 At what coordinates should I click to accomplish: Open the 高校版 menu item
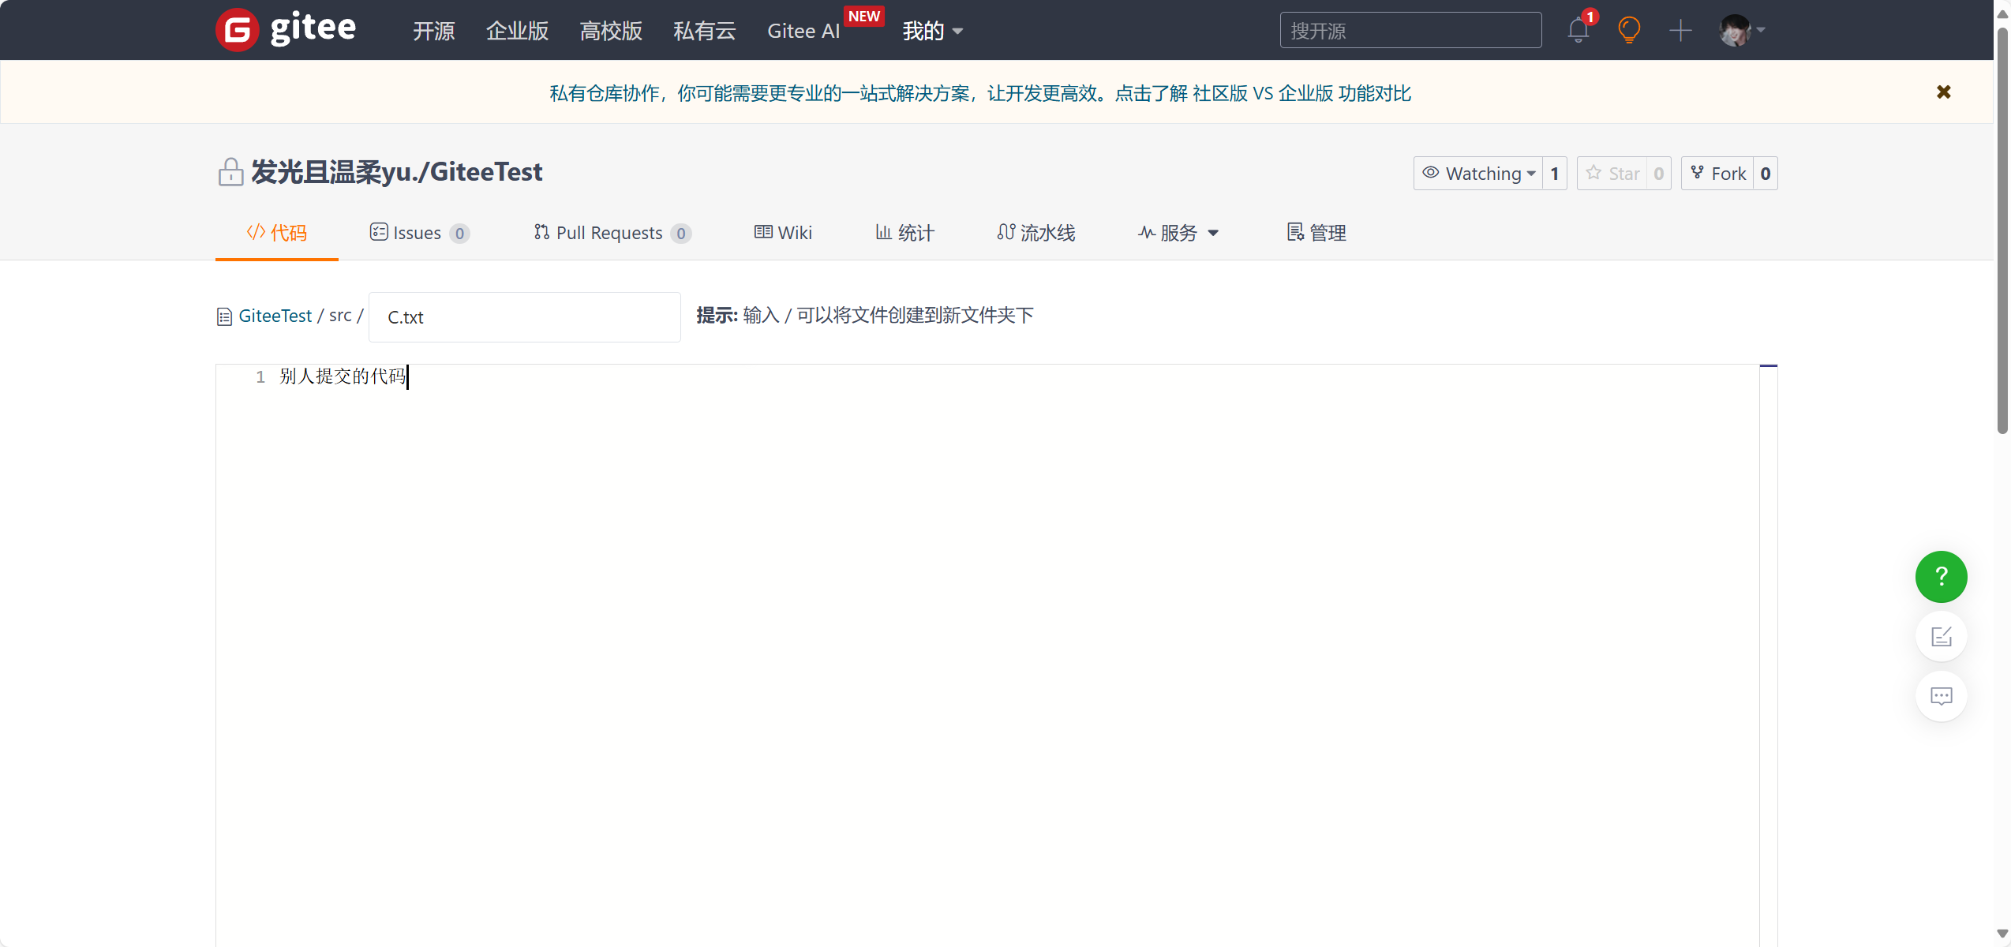pyautogui.click(x=611, y=31)
